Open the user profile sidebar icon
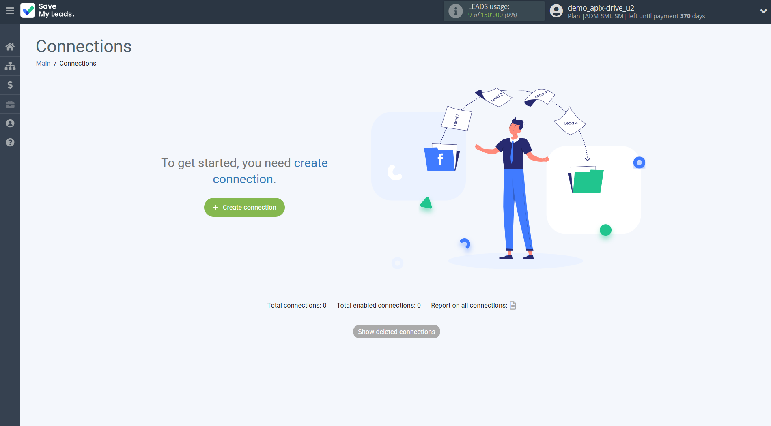The width and height of the screenshot is (771, 426). point(10,123)
